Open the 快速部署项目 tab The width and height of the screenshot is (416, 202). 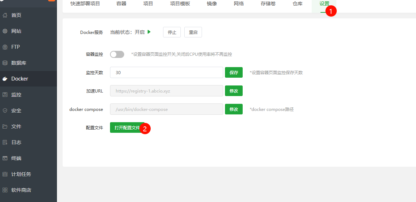[x=85, y=4]
